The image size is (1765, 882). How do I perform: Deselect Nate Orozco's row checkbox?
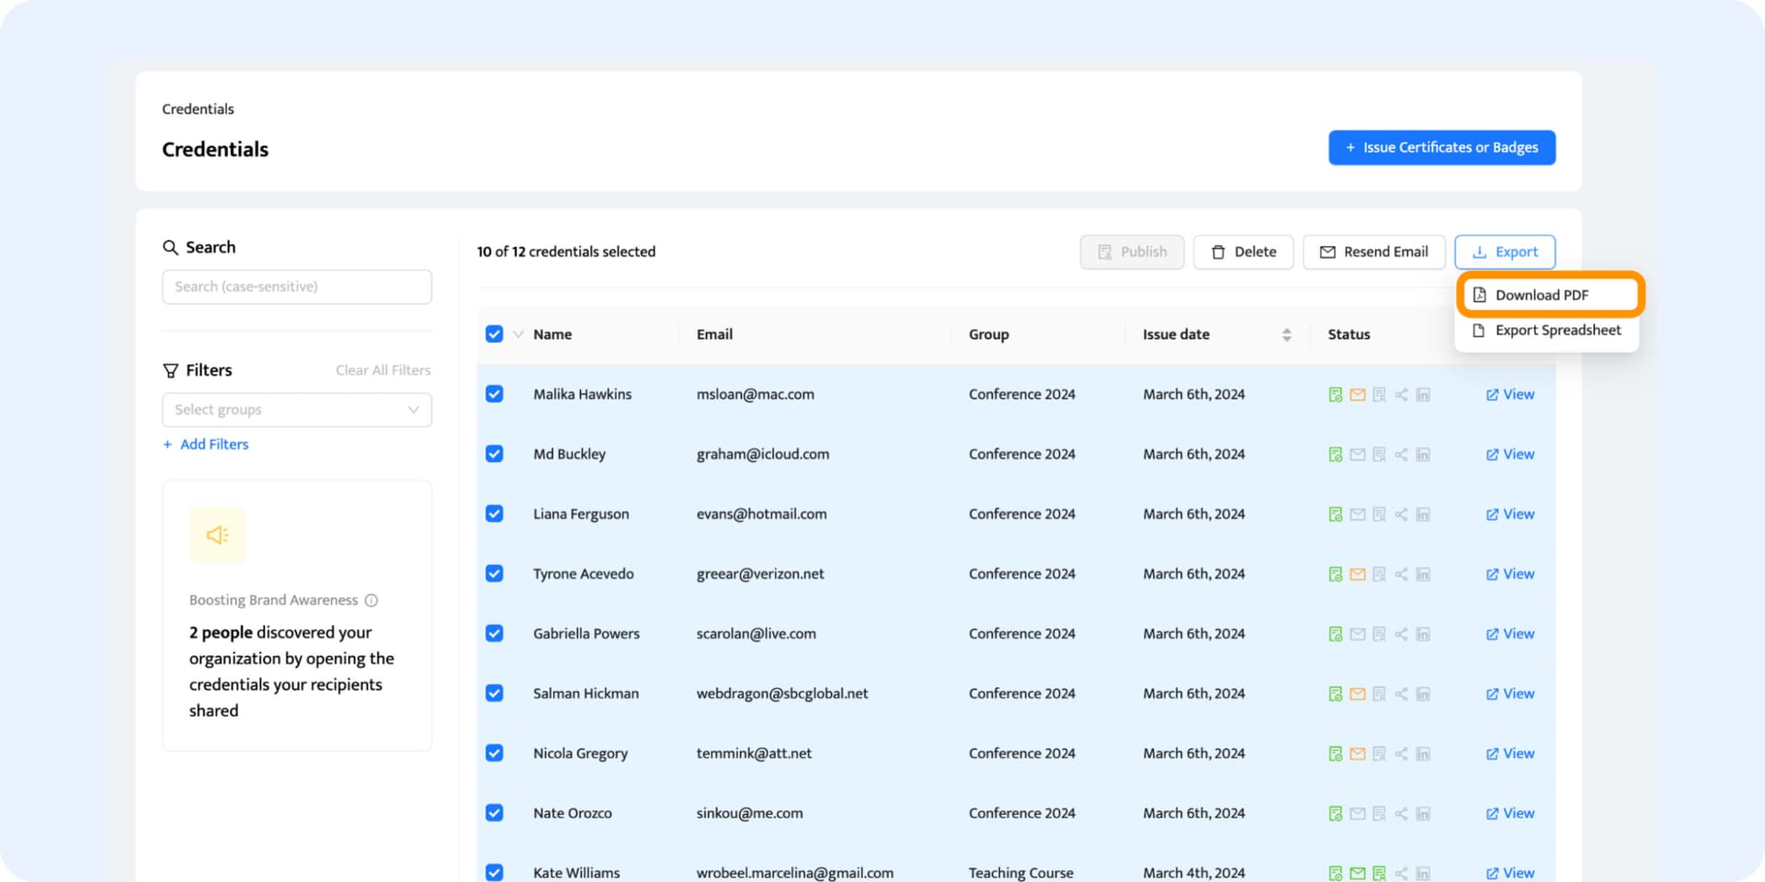(x=495, y=813)
